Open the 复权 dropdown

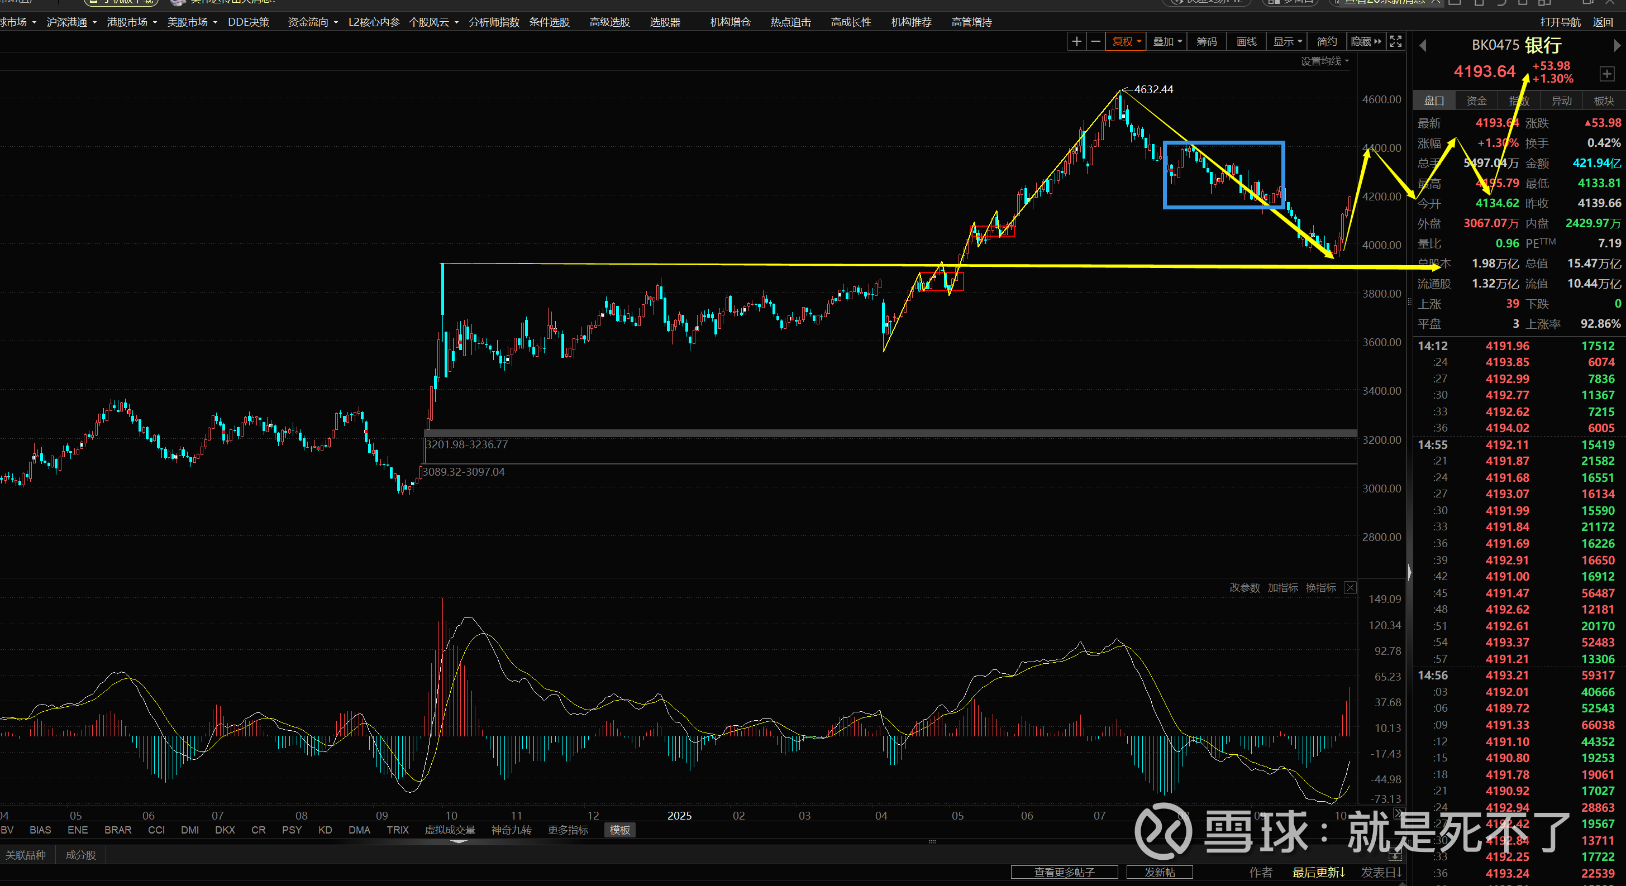coord(1126,42)
